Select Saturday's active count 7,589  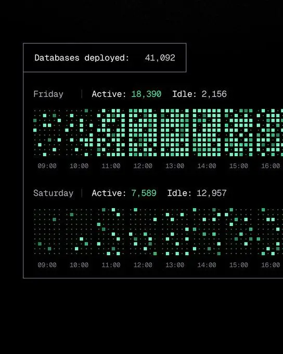click(144, 193)
